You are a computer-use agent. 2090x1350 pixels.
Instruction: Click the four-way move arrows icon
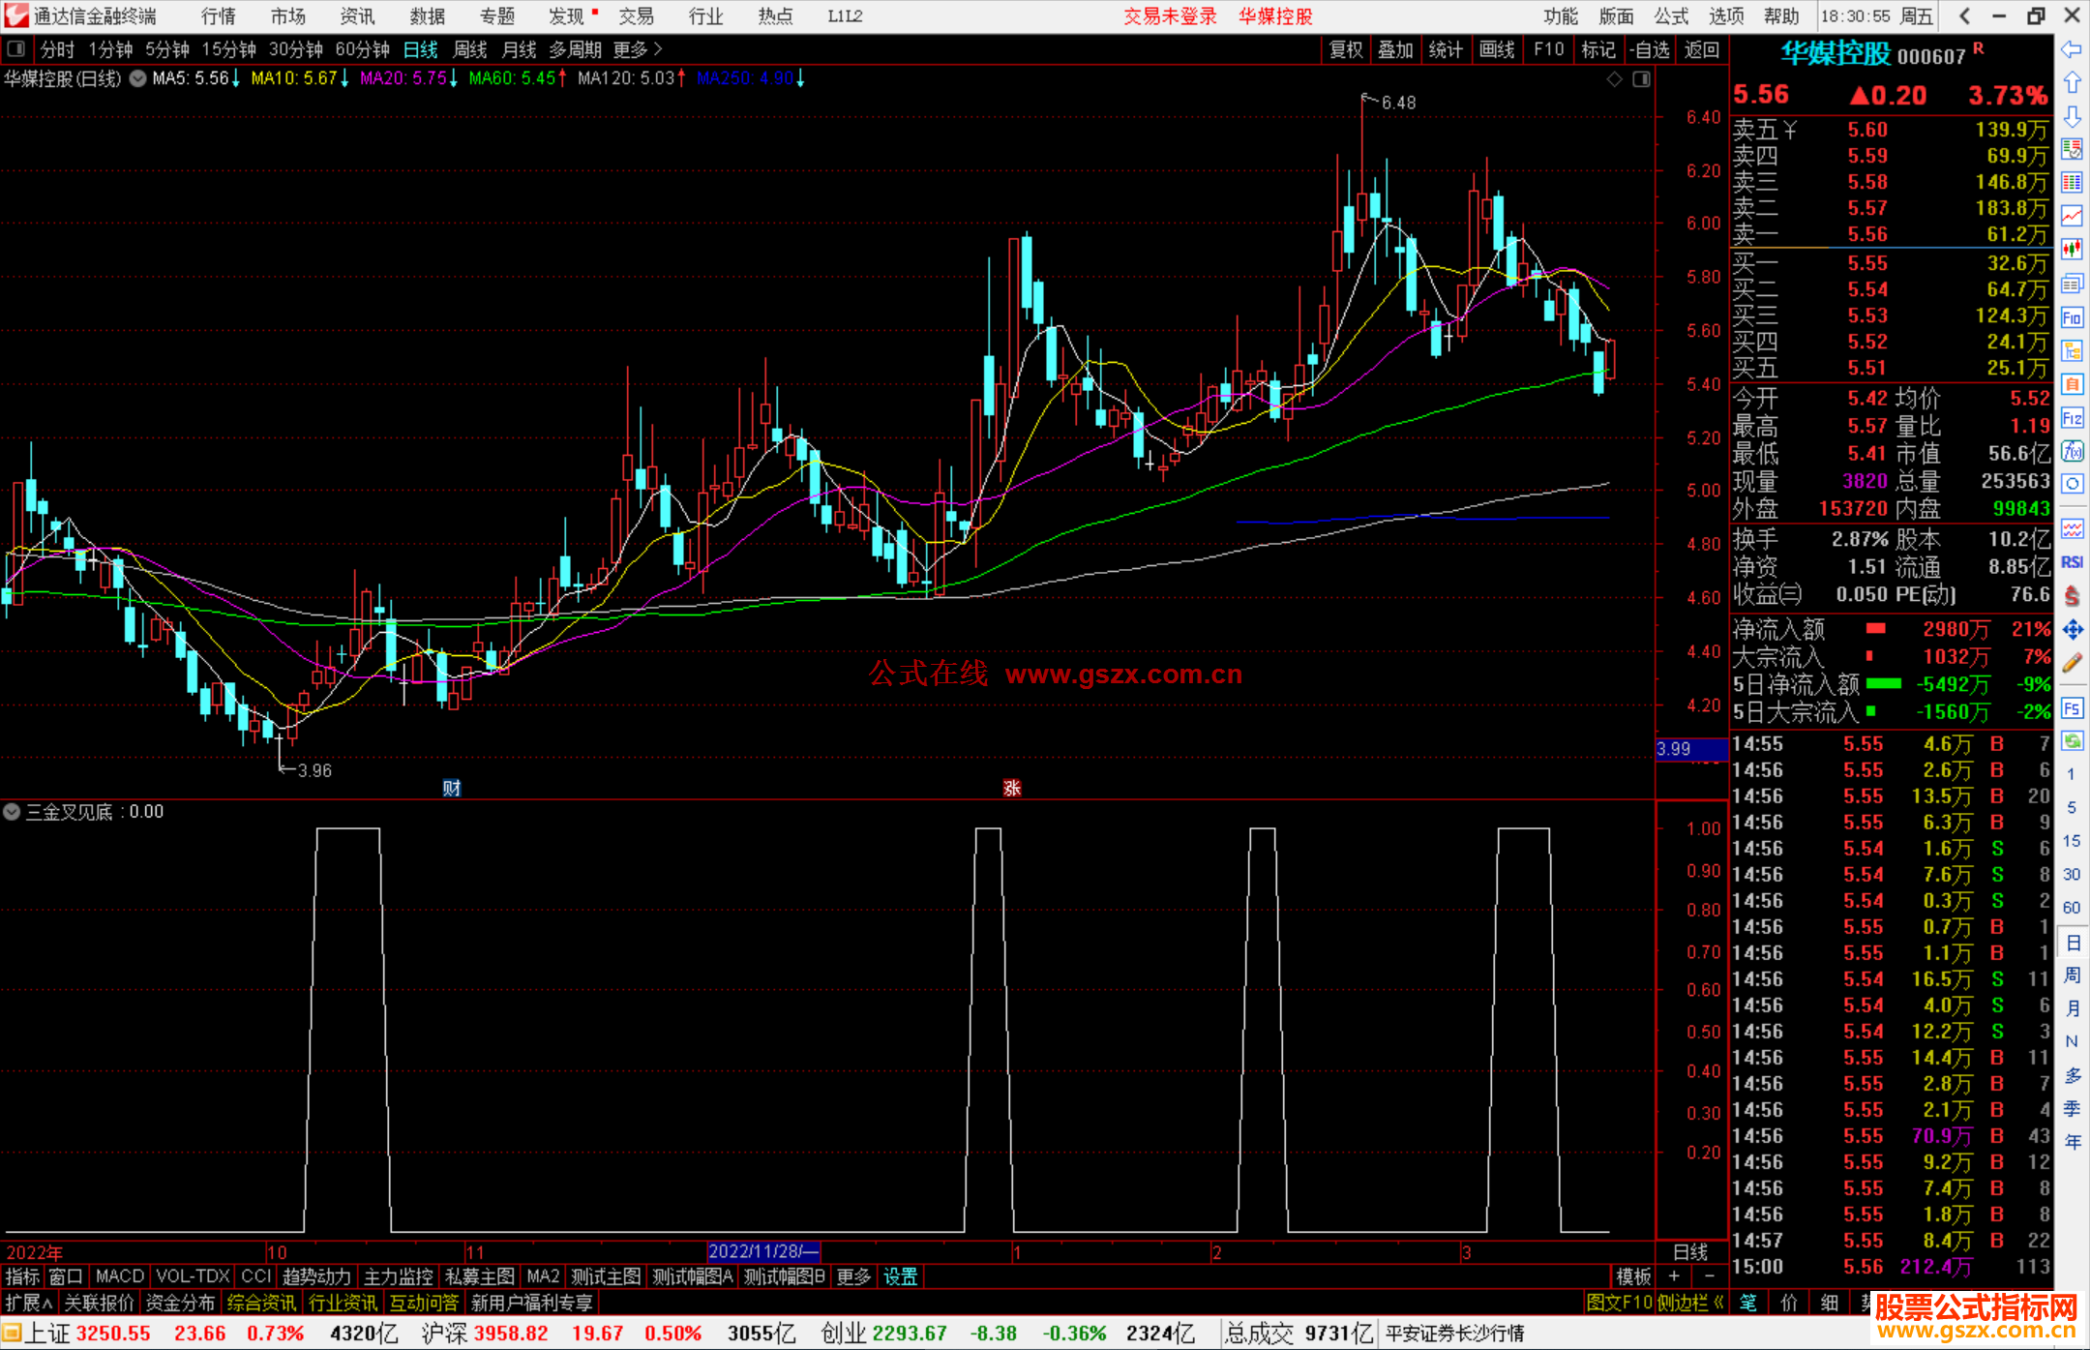coord(2072,630)
